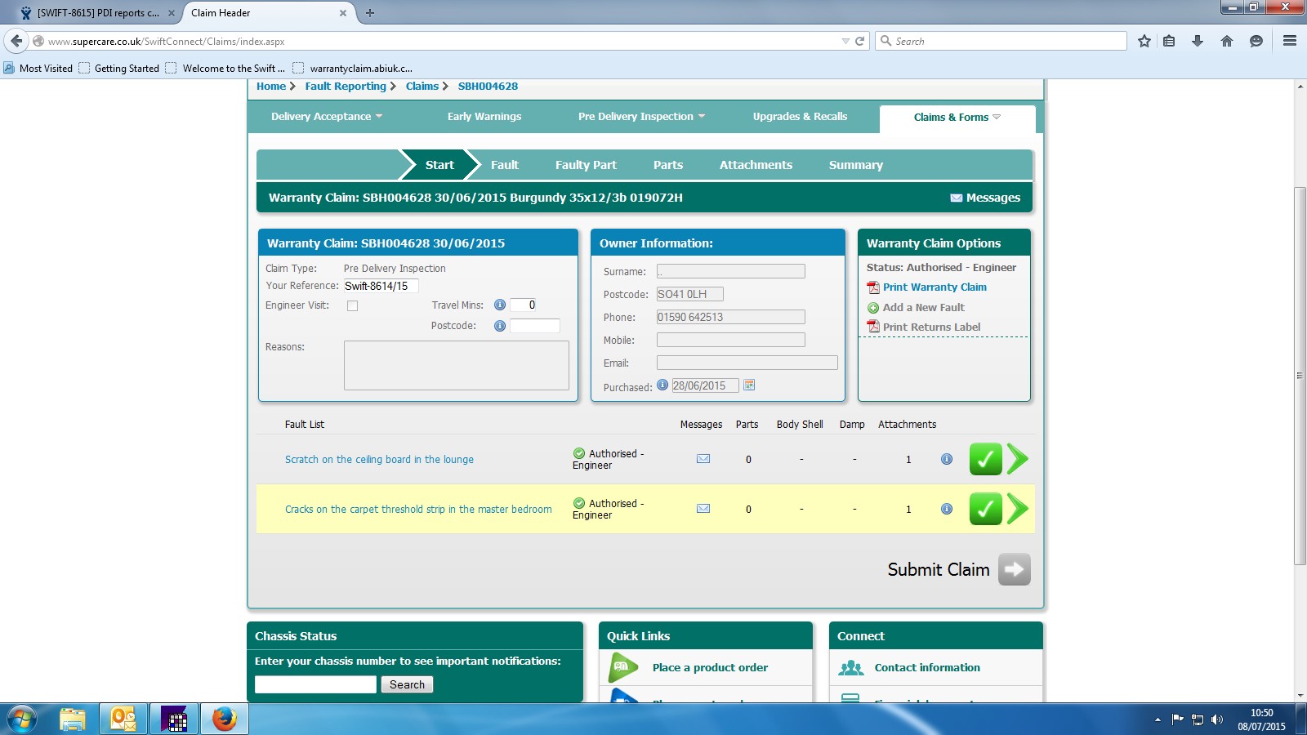Click the Travel Mins input field
Screen dimensions: 1307x735
524,305
